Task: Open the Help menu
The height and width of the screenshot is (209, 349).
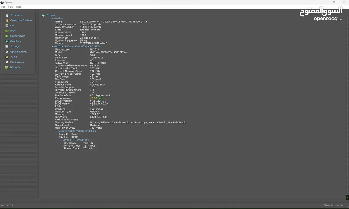Action: [19, 7]
